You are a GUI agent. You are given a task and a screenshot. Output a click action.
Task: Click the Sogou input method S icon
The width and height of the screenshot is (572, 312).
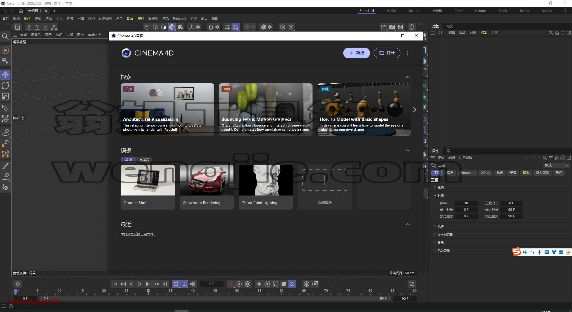(517, 252)
